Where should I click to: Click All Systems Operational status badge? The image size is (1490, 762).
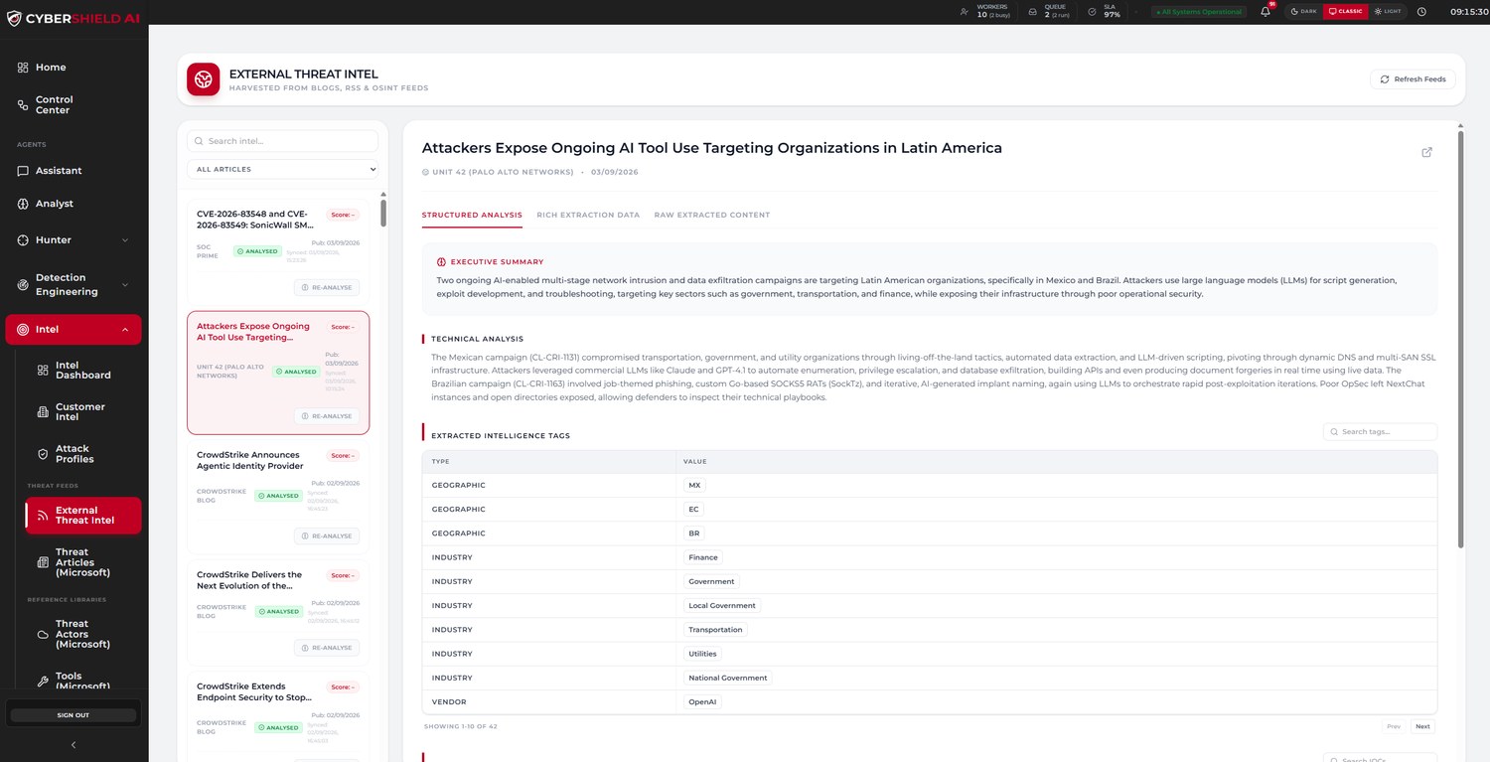[1199, 12]
